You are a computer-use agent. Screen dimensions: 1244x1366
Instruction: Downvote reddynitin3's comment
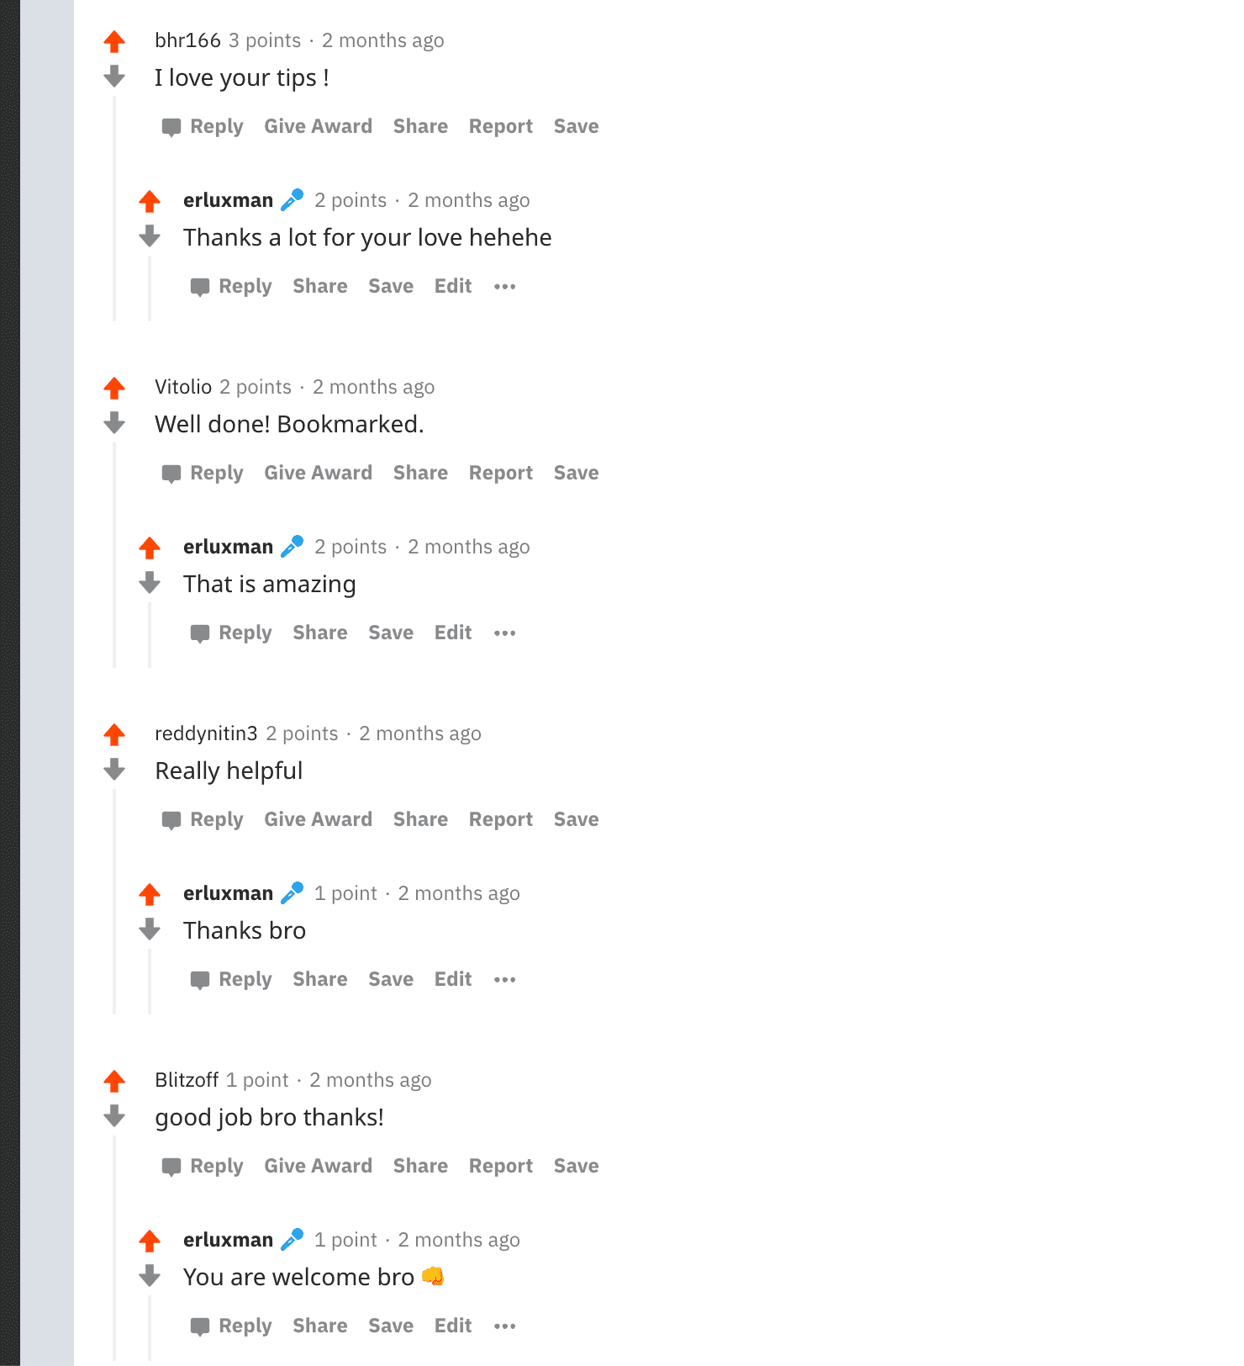114,770
